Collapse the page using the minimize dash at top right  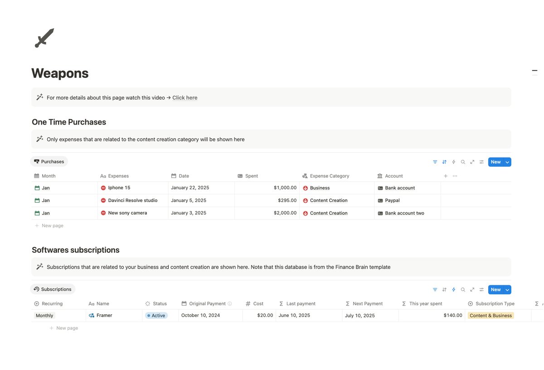pos(534,70)
